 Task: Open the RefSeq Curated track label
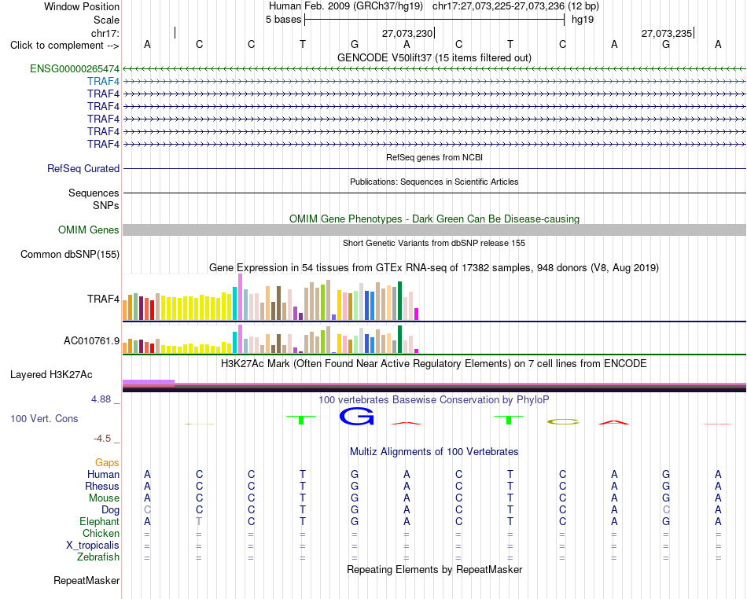tap(83, 168)
